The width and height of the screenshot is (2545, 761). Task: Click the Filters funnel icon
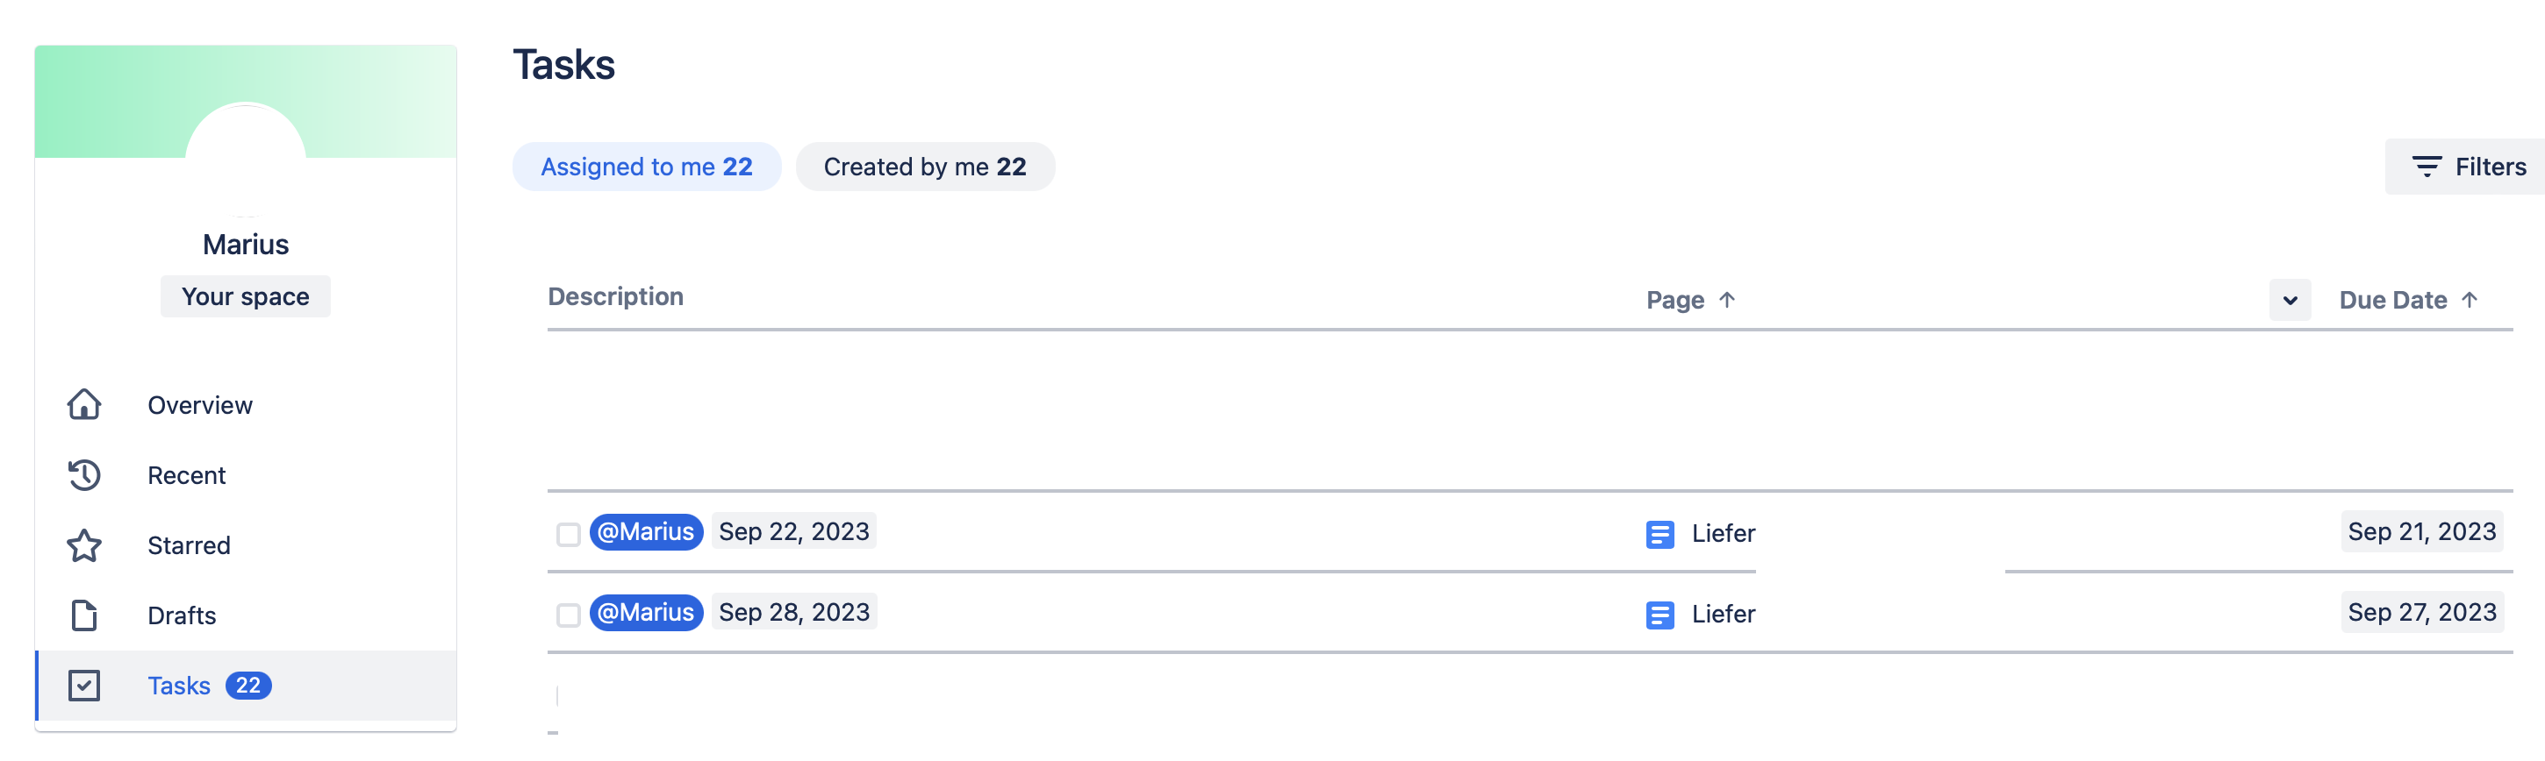2427,167
